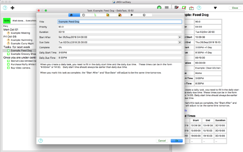
Task: Tick the checkbox for Buy video camera
Action: (x=9, y=68)
